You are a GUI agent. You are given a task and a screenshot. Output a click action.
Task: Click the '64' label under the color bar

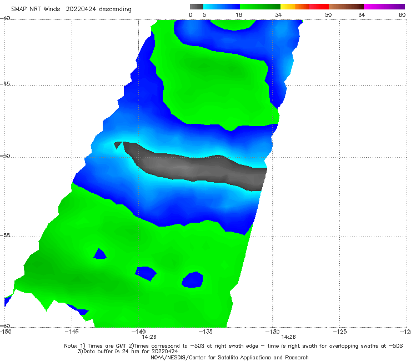pyautogui.click(x=362, y=14)
